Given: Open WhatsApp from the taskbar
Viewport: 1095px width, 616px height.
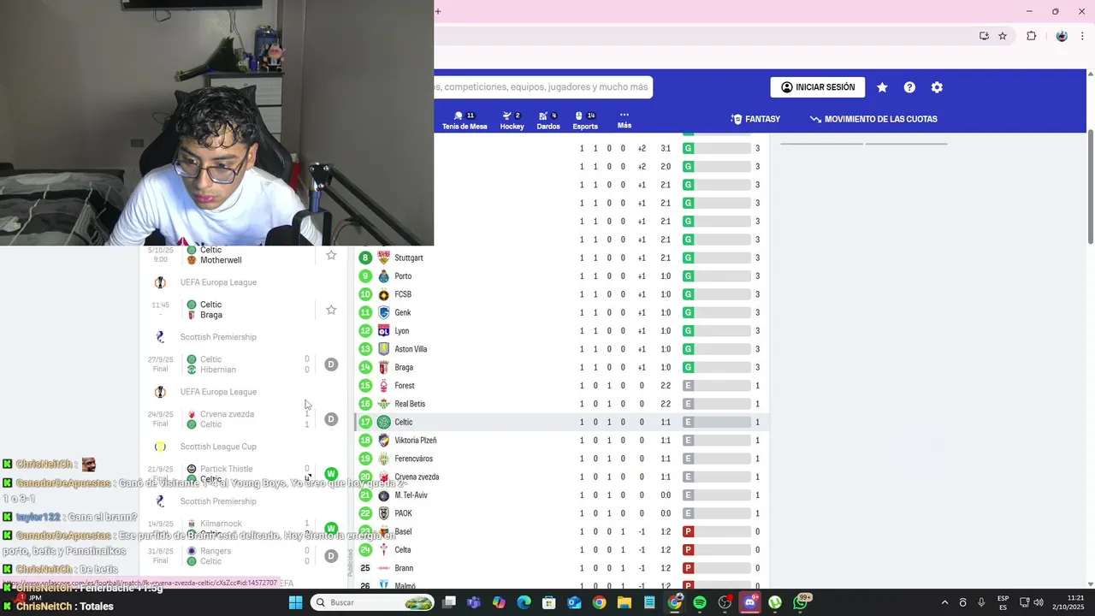Looking at the screenshot, I should pos(801,602).
